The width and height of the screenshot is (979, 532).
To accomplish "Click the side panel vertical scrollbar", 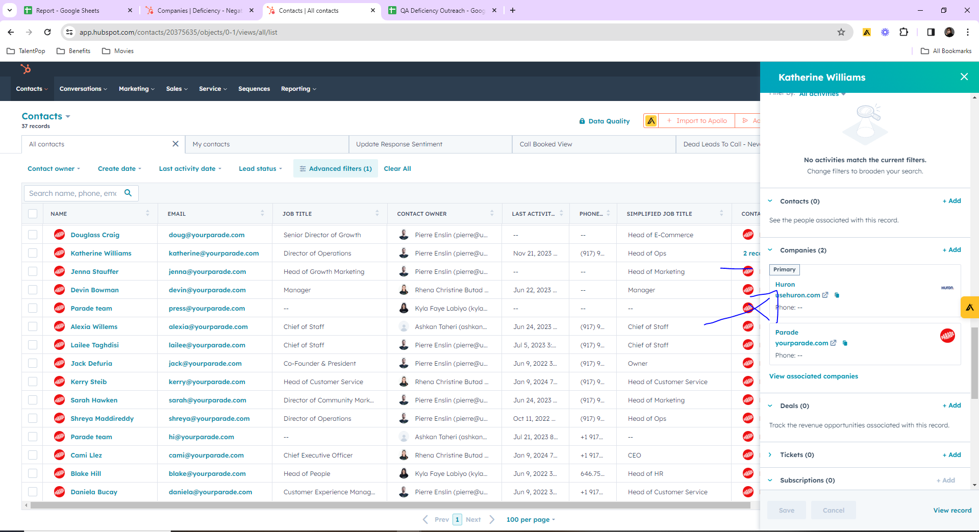I will pos(974,362).
